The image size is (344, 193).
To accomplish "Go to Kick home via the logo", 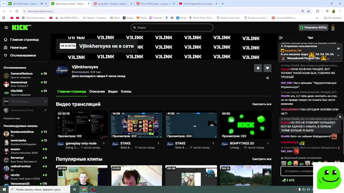I will coord(21,27).
